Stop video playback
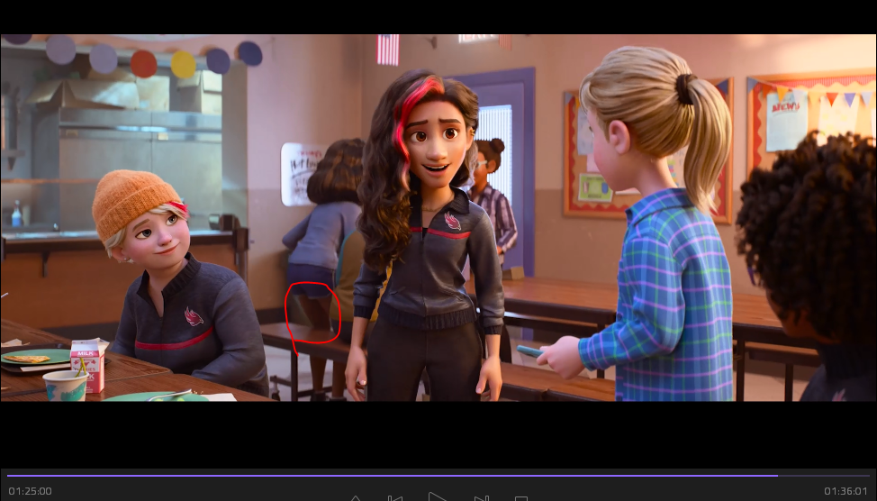 click(521, 498)
